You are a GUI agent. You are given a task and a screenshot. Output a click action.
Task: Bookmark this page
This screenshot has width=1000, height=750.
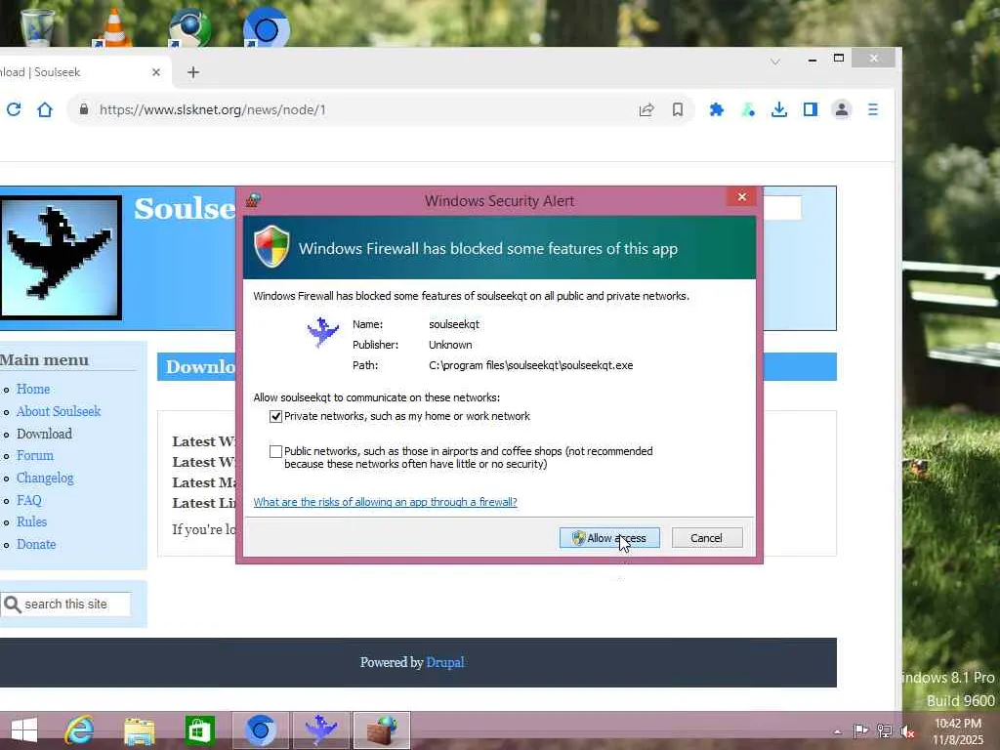pyautogui.click(x=678, y=109)
